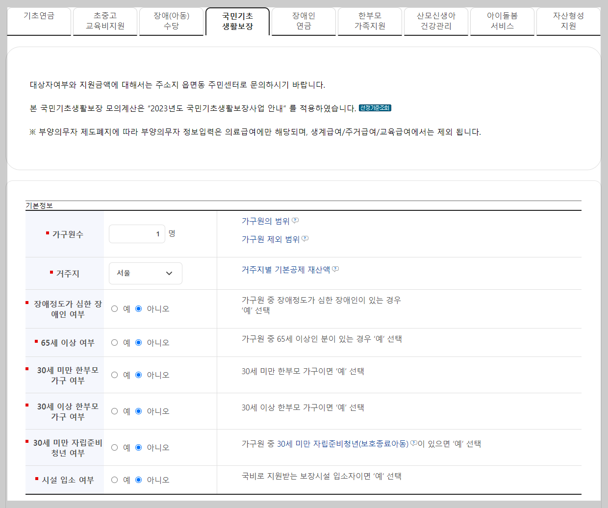Open the 한부모 가족지원 tab
The width and height of the screenshot is (608, 508).
[369, 21]
